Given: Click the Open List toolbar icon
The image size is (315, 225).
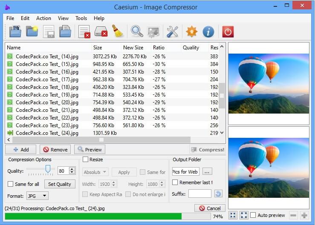Looking at the screenshot, I should click(x=65, y=31).
